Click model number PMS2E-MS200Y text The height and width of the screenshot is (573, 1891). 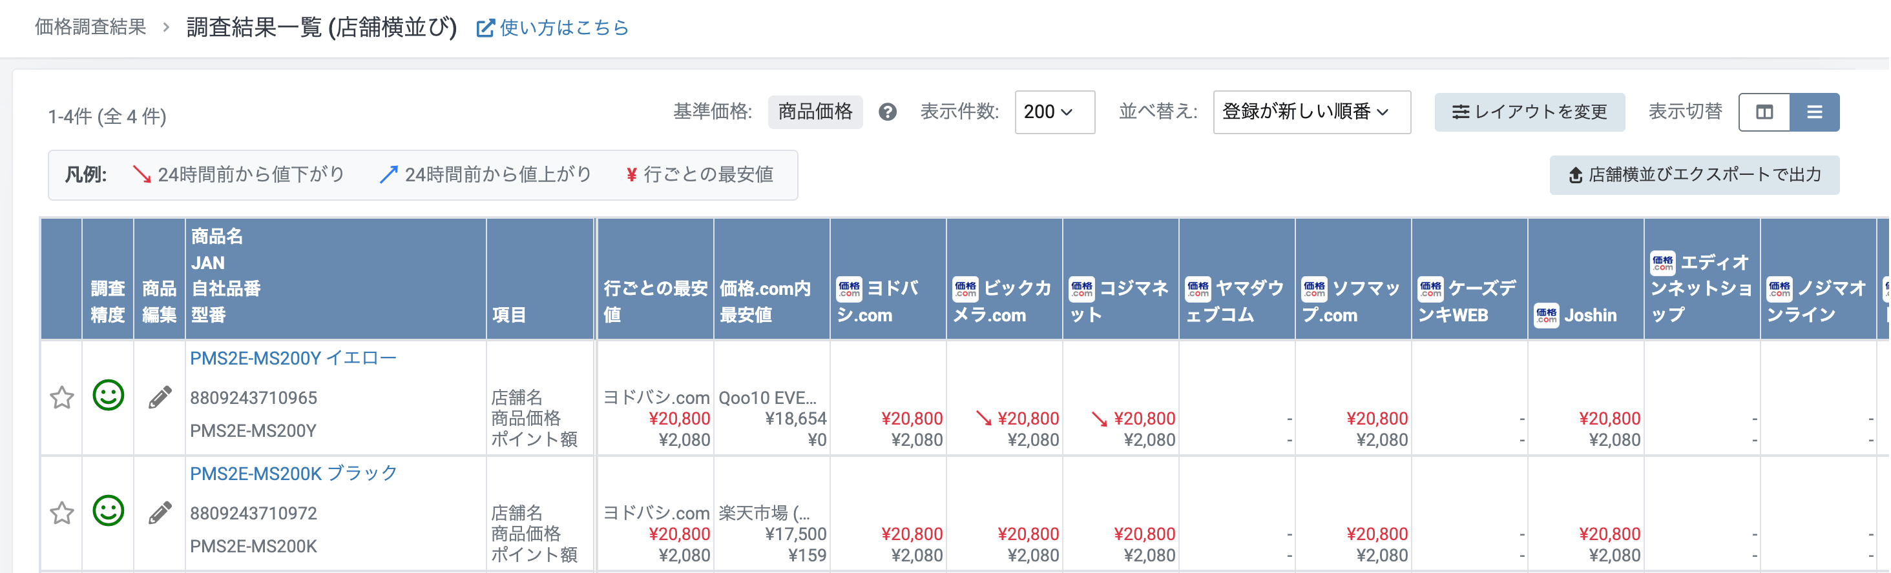[x=253, y=431]
